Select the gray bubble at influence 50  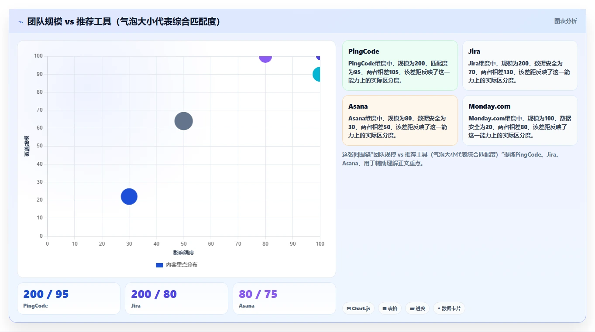184,121
